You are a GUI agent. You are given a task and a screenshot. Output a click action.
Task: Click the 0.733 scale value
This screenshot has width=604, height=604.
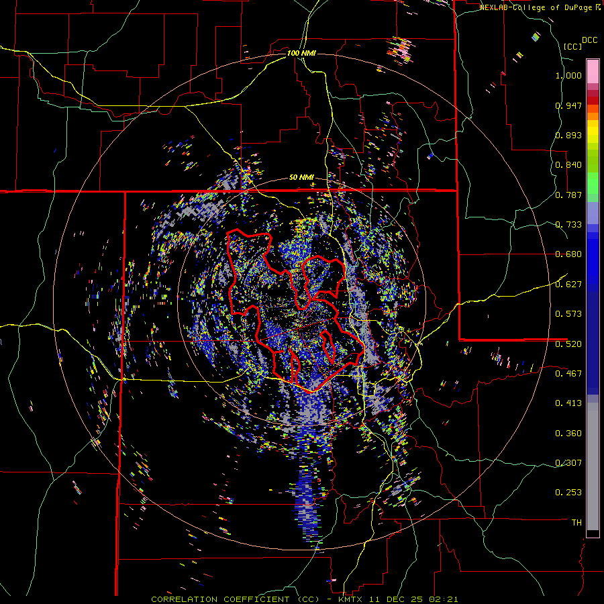coord(568,225)
